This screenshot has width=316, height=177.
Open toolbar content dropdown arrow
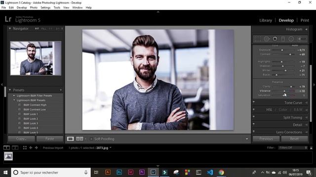pos(247,139)
